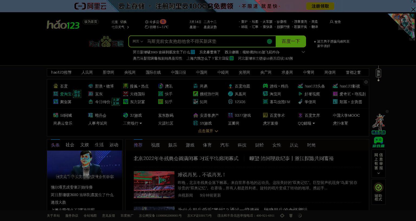Click the Baidu paw logo
This screenshot has height=221, width=416.
point(106,41)
